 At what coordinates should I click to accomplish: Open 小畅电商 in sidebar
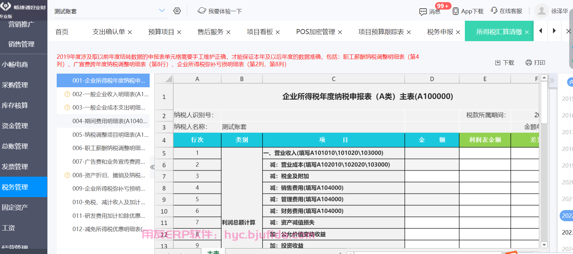(24, 65)
